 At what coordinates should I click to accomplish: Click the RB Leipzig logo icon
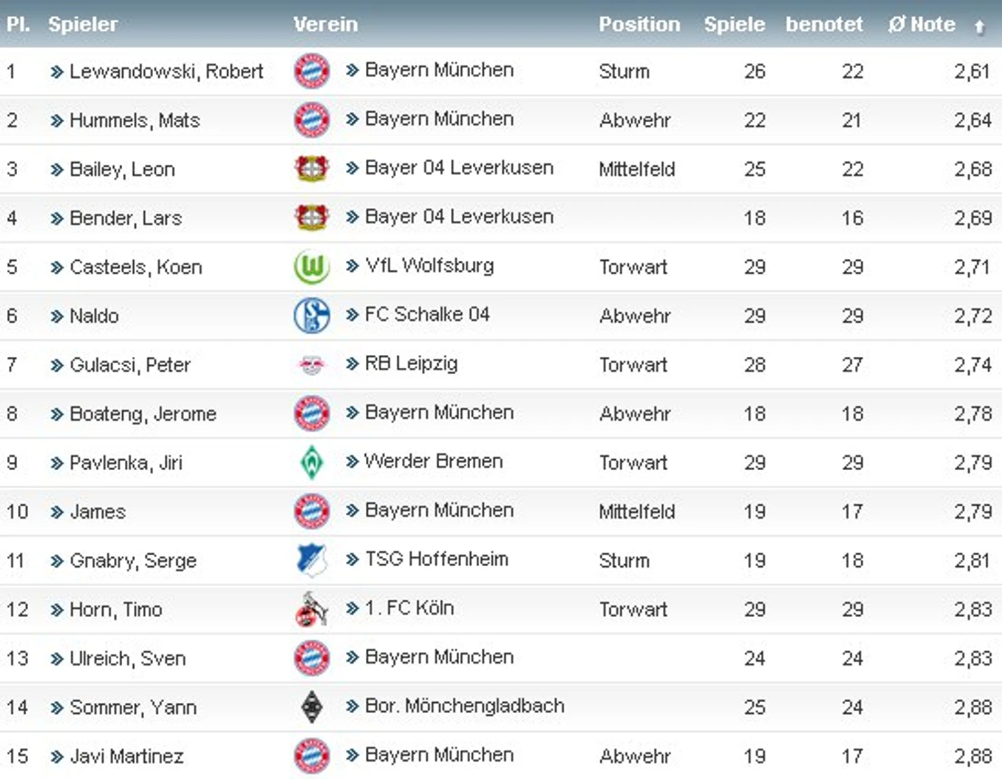pos(312,365)
